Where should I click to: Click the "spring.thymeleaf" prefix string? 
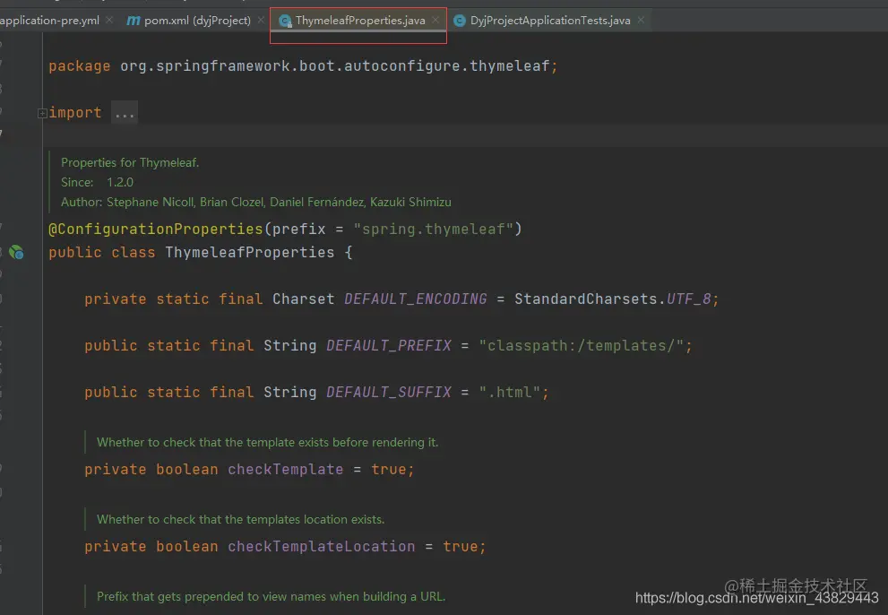point(433,229)
